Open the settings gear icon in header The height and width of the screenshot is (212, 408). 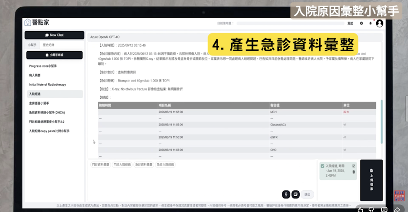tap(361, 23)
